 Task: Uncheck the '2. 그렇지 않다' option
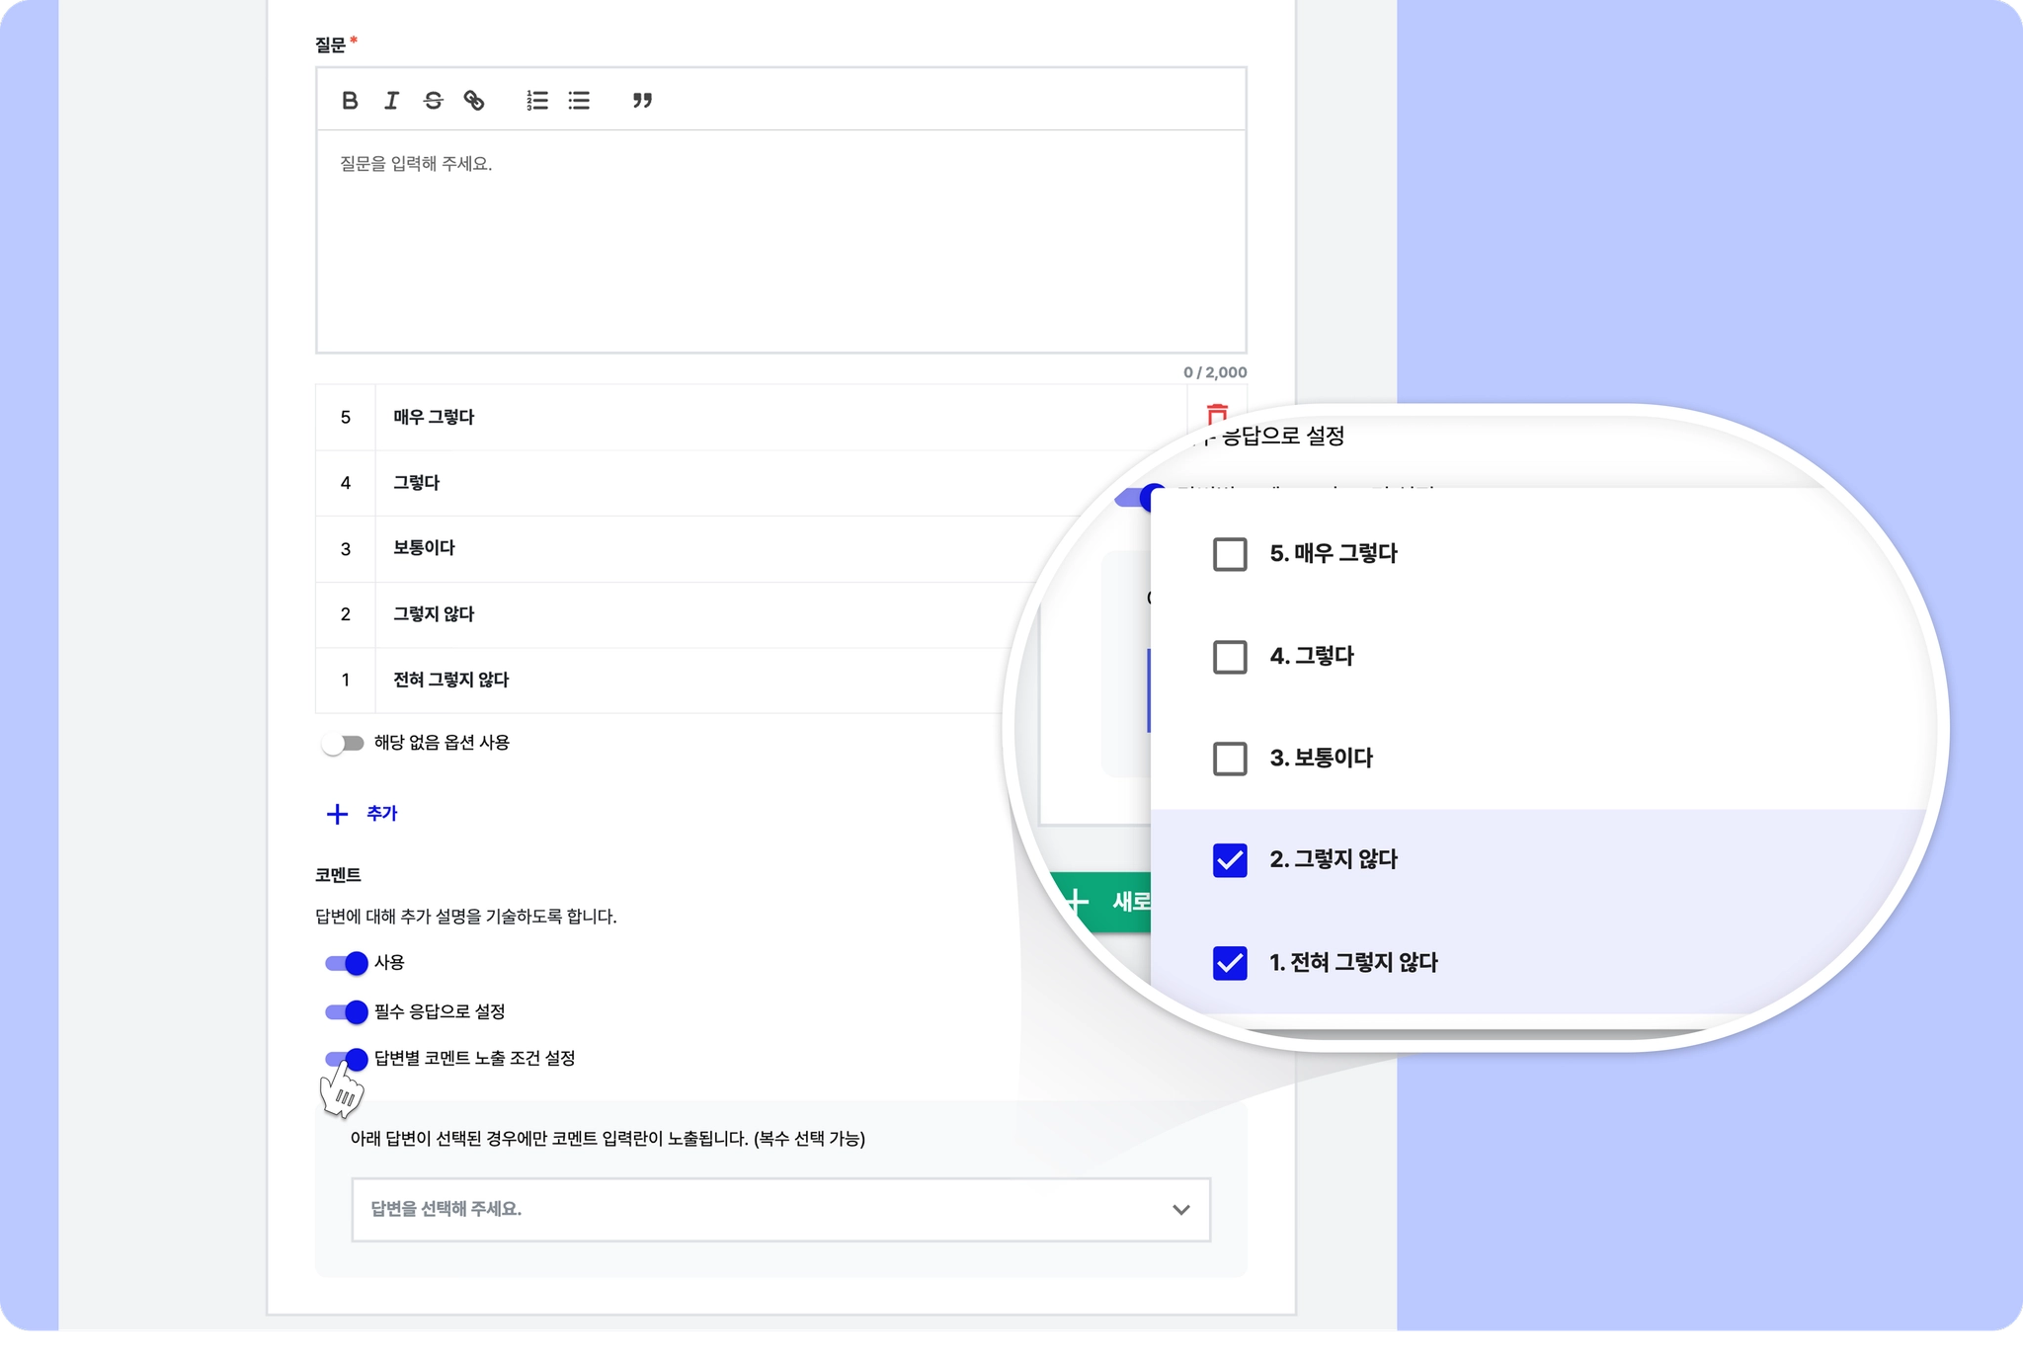(x=1230, y=860)
